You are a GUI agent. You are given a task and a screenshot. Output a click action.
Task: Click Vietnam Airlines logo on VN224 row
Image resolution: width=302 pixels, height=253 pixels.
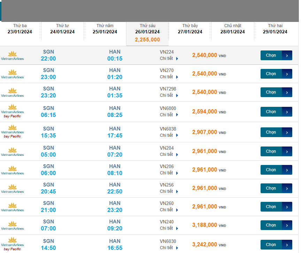(x=13, y=56)
